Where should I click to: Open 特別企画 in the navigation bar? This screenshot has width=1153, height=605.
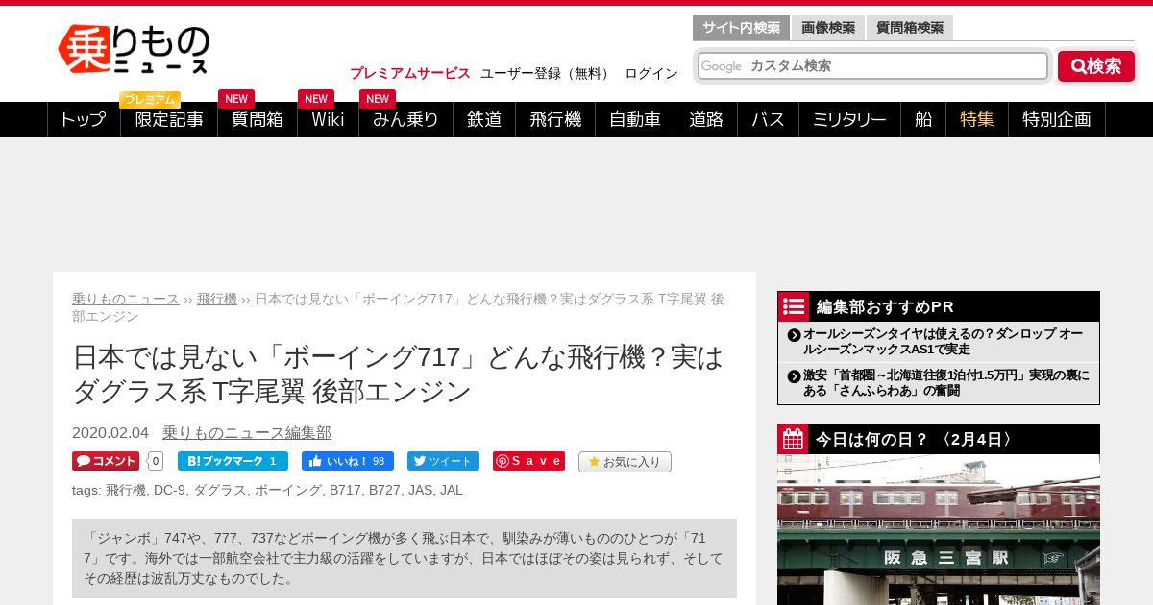[1057, 119]
